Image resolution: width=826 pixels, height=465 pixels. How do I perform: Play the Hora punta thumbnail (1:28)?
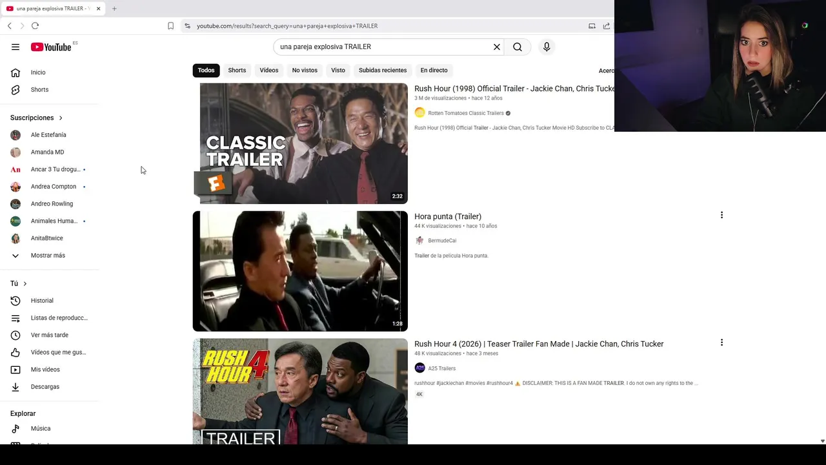[300, 271]
